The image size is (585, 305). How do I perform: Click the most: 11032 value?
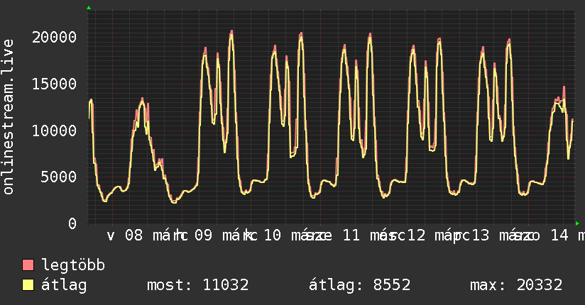pyautogui.click(x=197, y=285)
